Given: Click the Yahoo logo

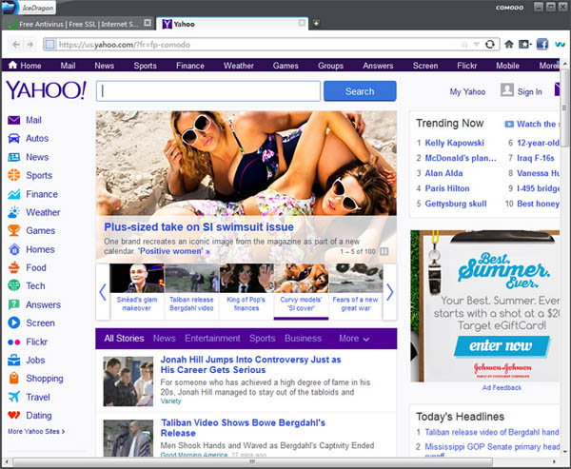Looking at the screenshot, I should [x=47, y=90].
